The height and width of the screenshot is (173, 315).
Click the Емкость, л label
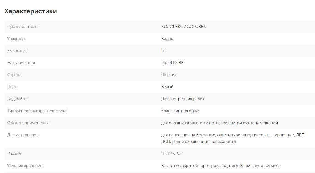coord(18,51)
